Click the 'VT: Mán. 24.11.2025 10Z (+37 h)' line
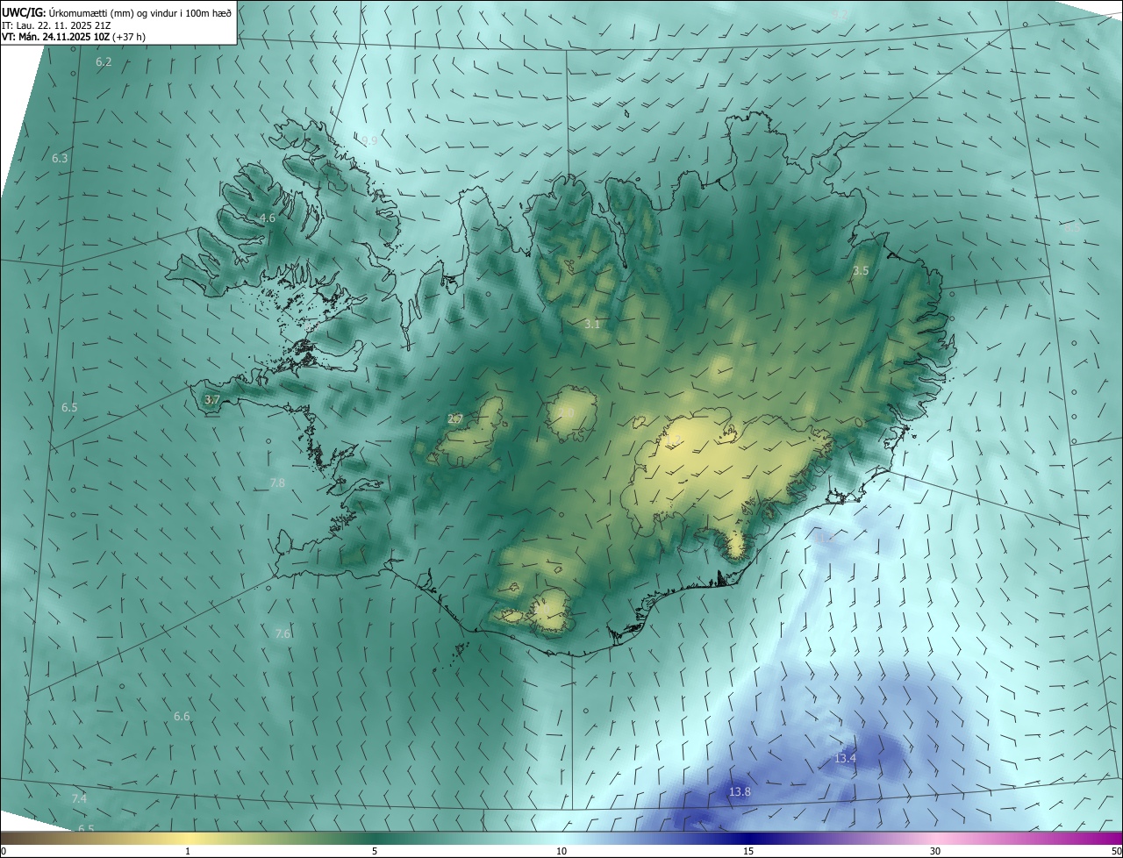 74,37
